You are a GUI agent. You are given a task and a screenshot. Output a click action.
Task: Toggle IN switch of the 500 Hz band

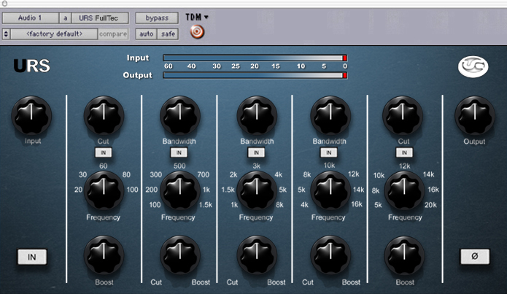coord(179,152)
